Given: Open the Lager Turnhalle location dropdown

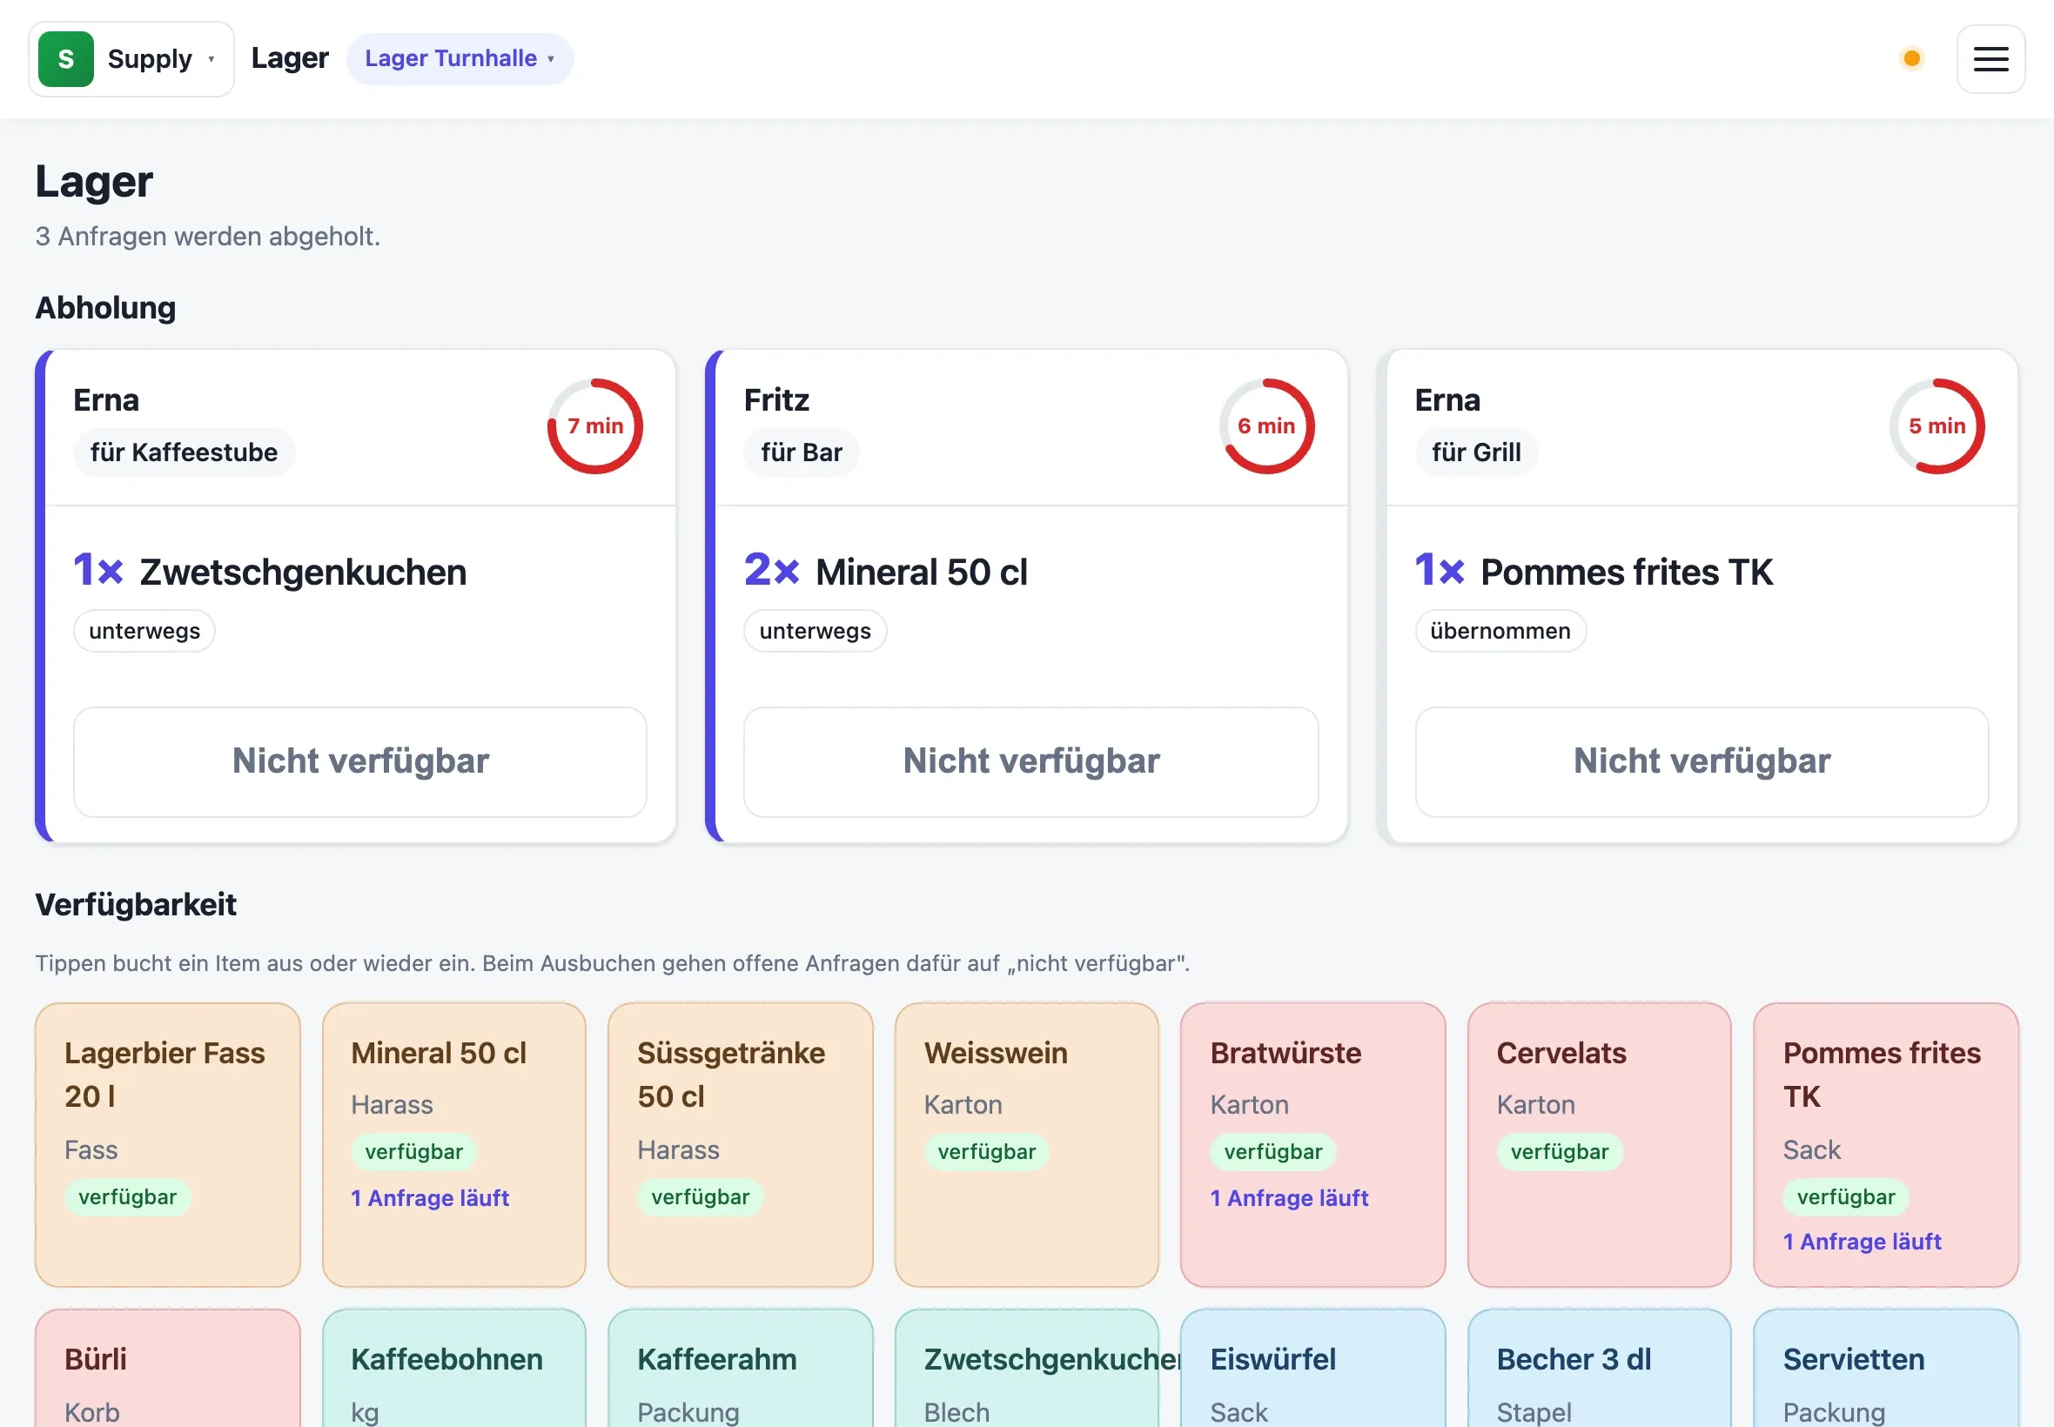Looking at the screenshot, I should tap(460, 59).
